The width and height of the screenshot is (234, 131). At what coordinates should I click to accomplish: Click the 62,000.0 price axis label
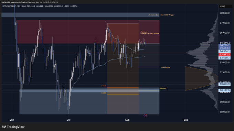(225, 73)
